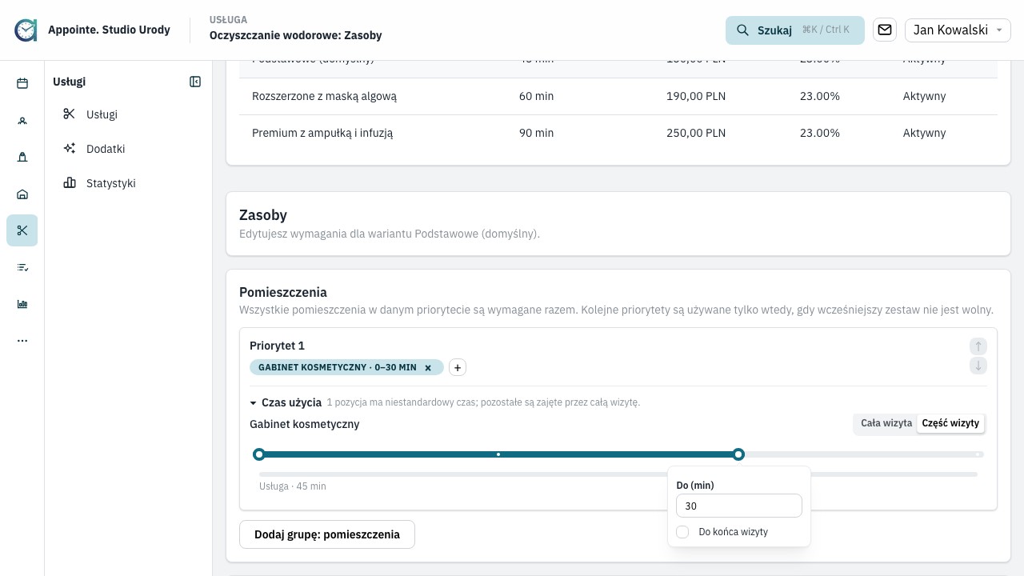Click the Zasoby section heading
Viewport: 1024px width, 576px height.
coord(263,215)
